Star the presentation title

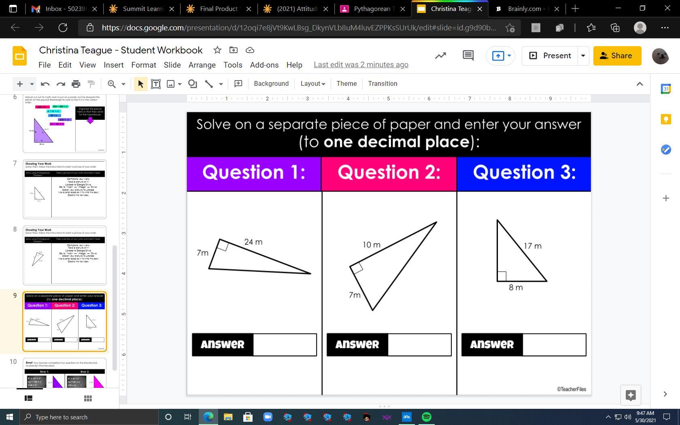(217, 50)
